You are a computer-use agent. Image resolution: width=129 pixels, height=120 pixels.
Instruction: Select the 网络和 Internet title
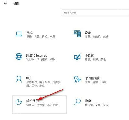(x=36, y=56)
